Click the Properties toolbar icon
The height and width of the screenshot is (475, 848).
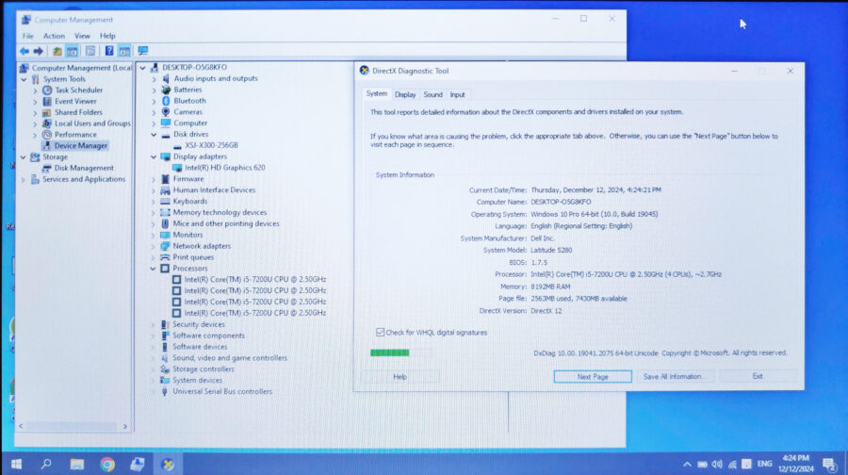coord(90,51)
